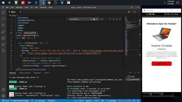182x102 pixels.
Task: Click errors and warnings count in status bar
Action: pos(5,101)
